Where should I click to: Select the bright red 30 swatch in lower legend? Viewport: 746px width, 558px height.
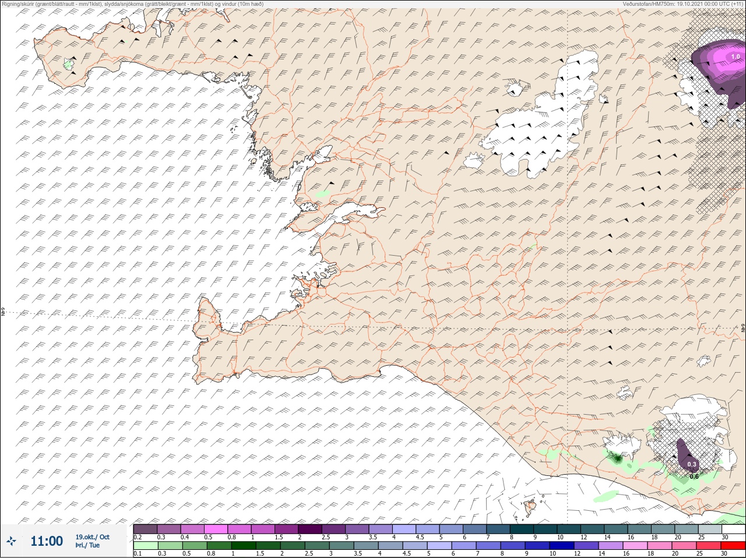(733, 546)
